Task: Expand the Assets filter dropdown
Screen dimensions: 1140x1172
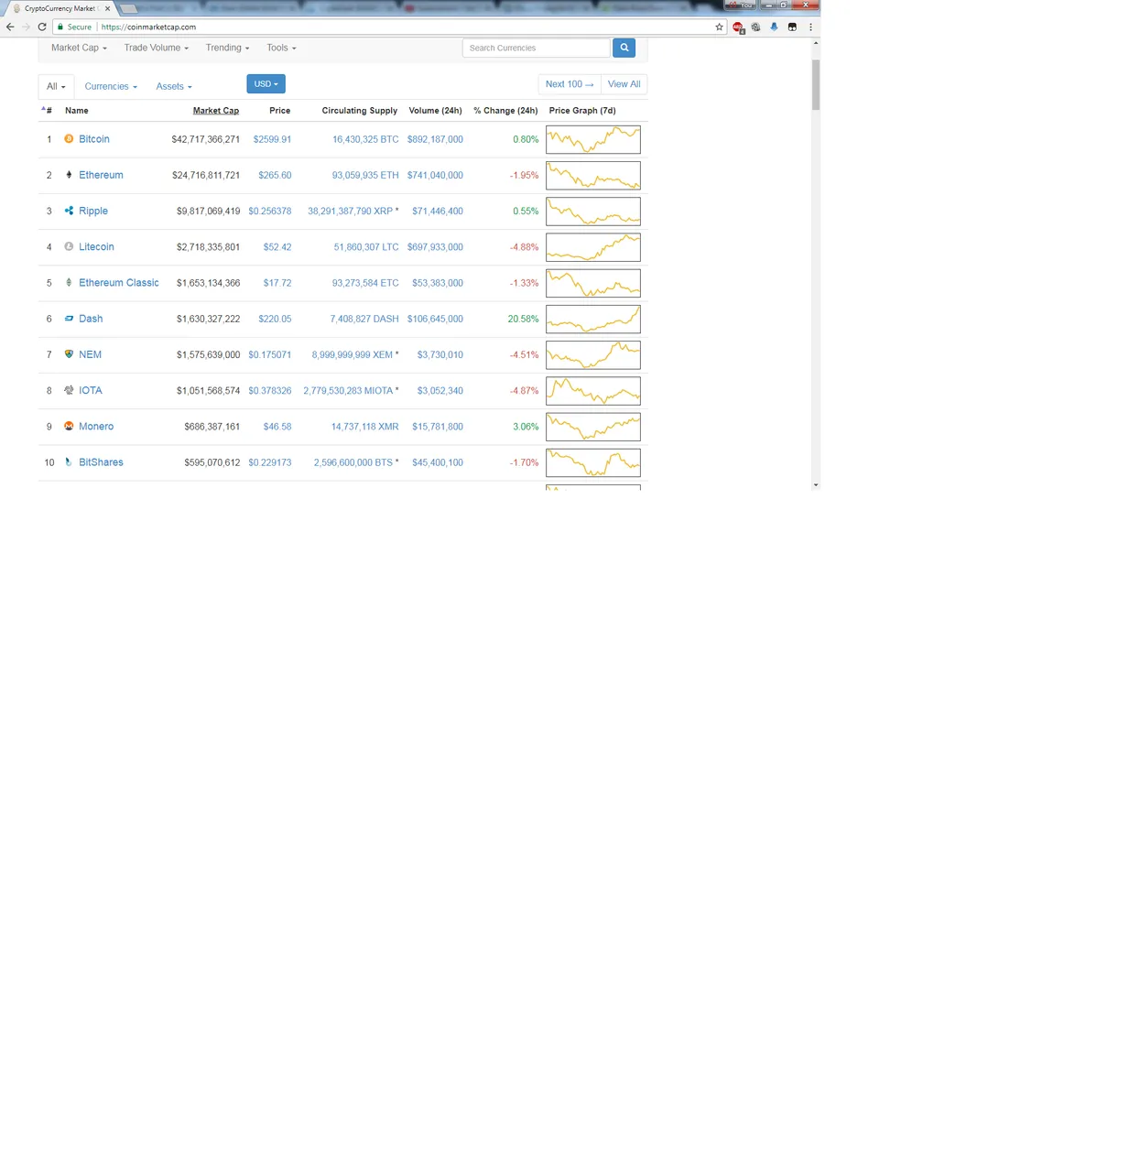Action: [x=174, y=86]
